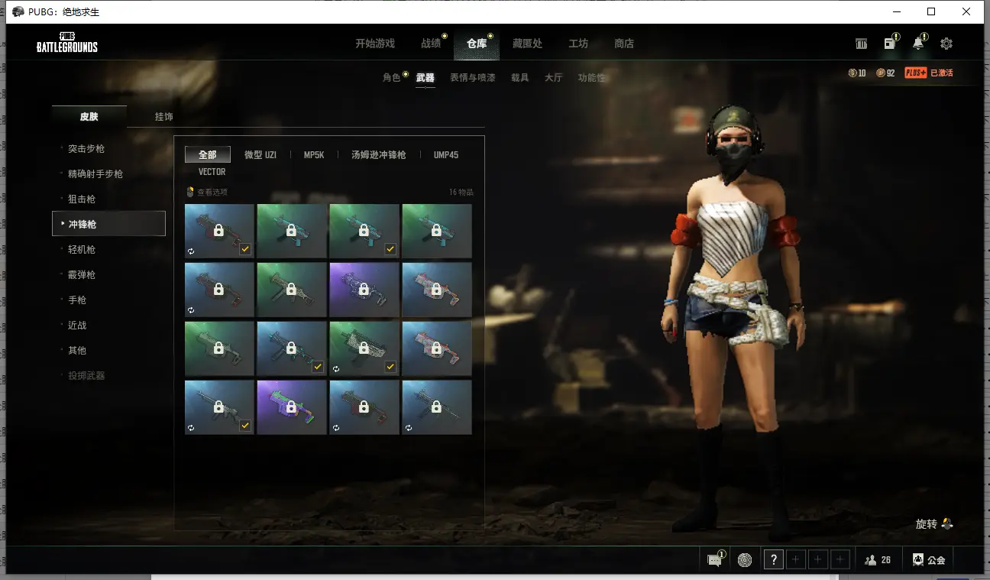Filter skins by VECTOR
990x580 pixels.
pos(212,172)
